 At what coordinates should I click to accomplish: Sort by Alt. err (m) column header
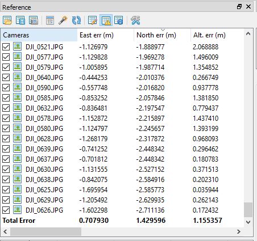[217, 35]
